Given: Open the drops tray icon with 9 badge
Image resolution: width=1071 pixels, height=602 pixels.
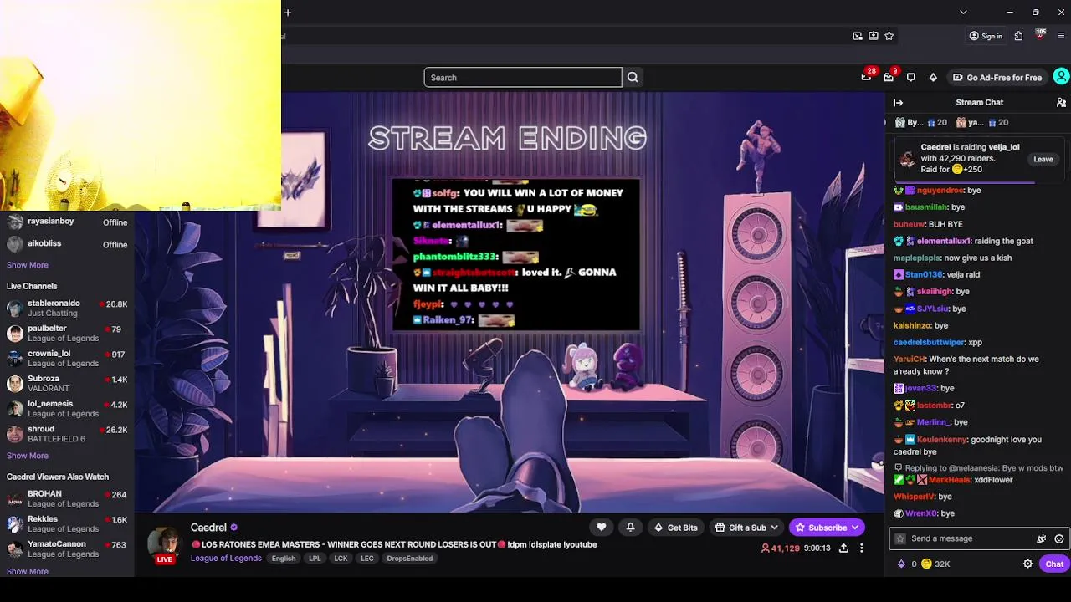Looking at the screenshot, I should (889, 77).
